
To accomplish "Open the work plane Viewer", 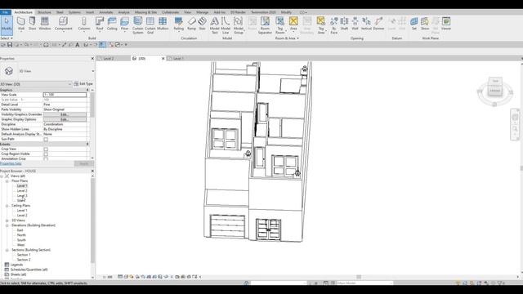I will 446,24.
